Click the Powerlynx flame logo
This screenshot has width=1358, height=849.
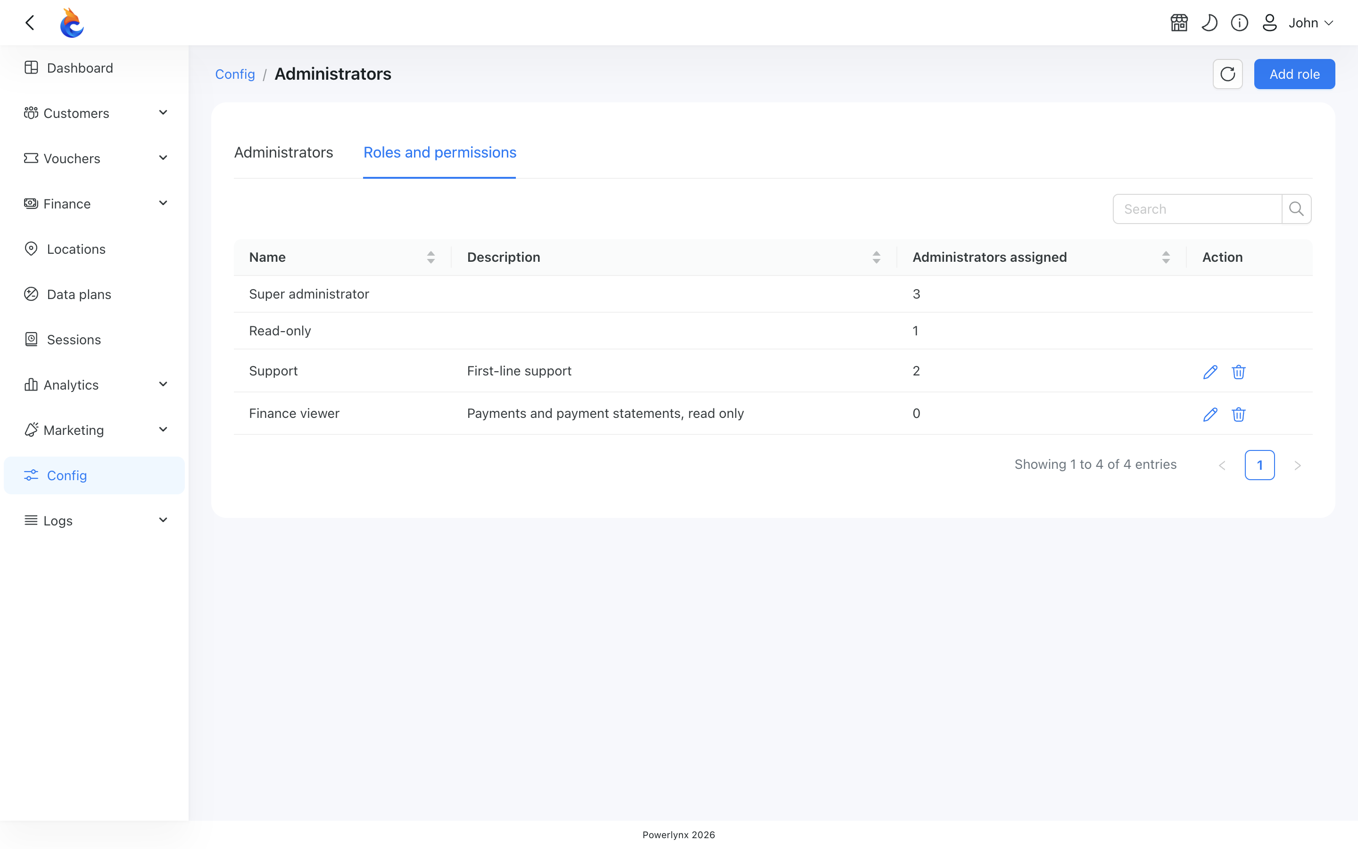click(x=72, y=23)
